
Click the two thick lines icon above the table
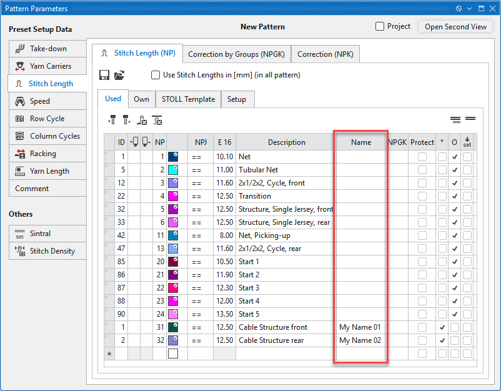point(470,119)
